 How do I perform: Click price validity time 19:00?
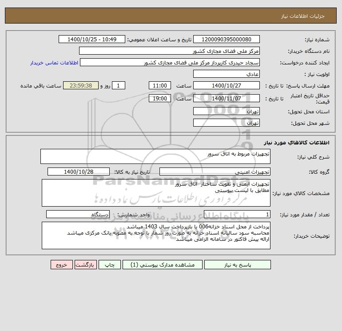159,98
